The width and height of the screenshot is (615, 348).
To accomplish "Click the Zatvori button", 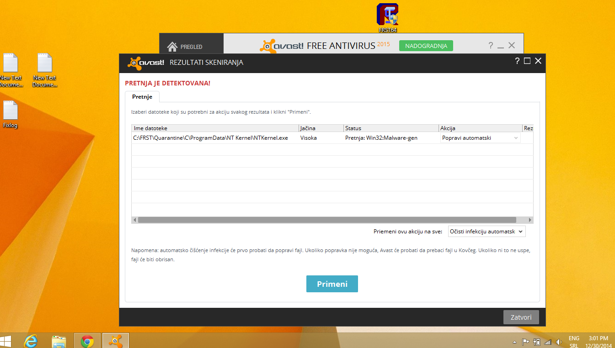I will [x=521, y=317].
